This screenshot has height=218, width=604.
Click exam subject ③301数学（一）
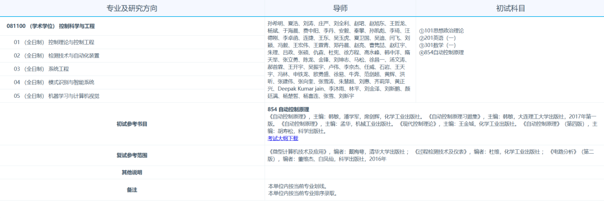pyautogui.click(x=437, y=45)
